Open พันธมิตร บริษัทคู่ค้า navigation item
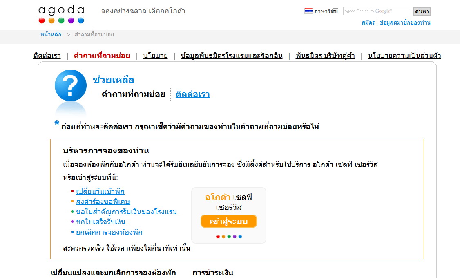Image resolution: width=460 pixels, height=278 pixels. (325, 56)
